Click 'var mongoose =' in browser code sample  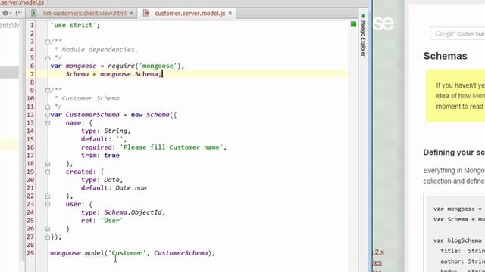457,209
